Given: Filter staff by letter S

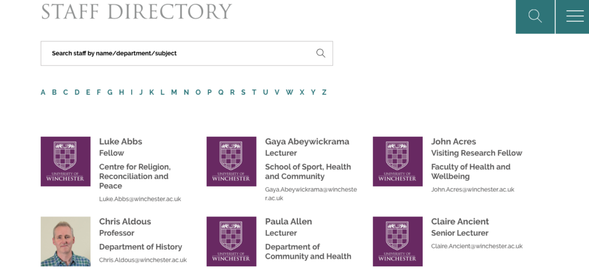Looking at the screenshot, I should [x=243, y=92].
